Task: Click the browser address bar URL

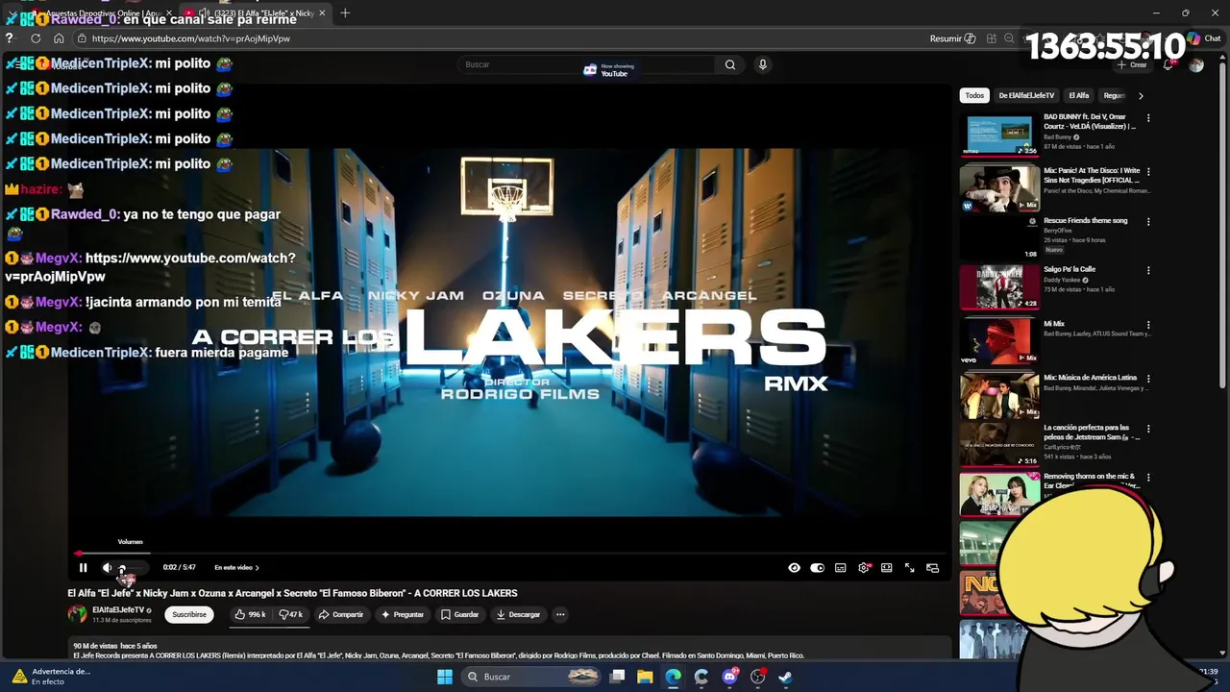Action: coord(190,38)
